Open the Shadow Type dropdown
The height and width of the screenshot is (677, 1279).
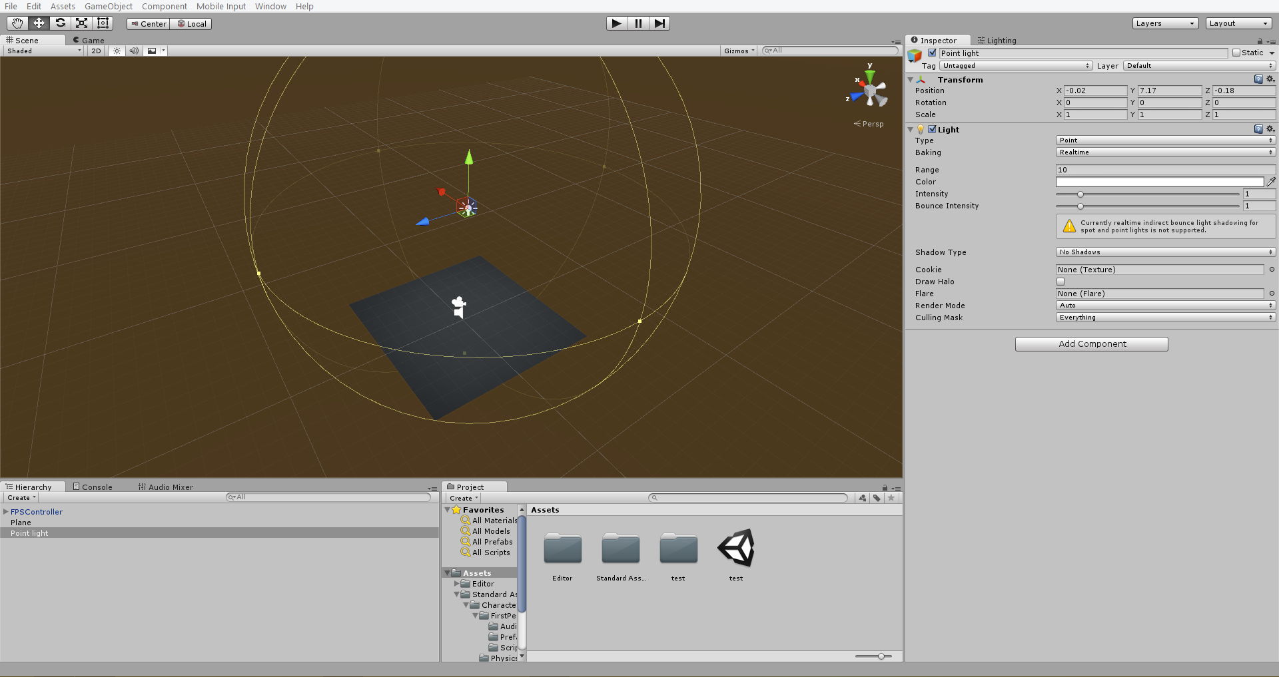pos(1164,252)
